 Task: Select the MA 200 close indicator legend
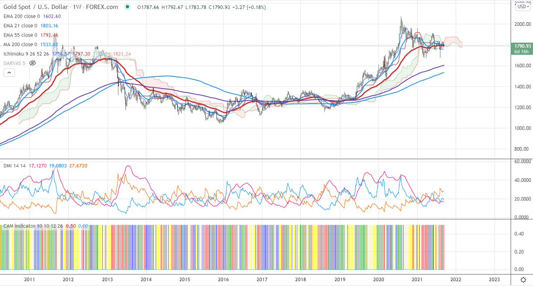tap(21, 45)
